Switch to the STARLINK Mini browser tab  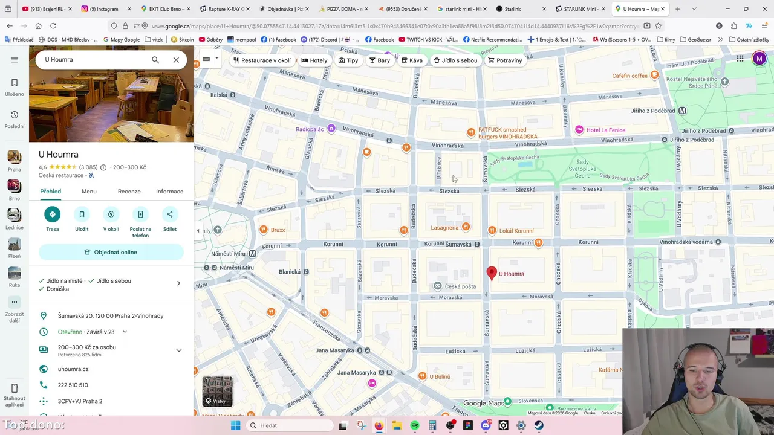[580, 9]
